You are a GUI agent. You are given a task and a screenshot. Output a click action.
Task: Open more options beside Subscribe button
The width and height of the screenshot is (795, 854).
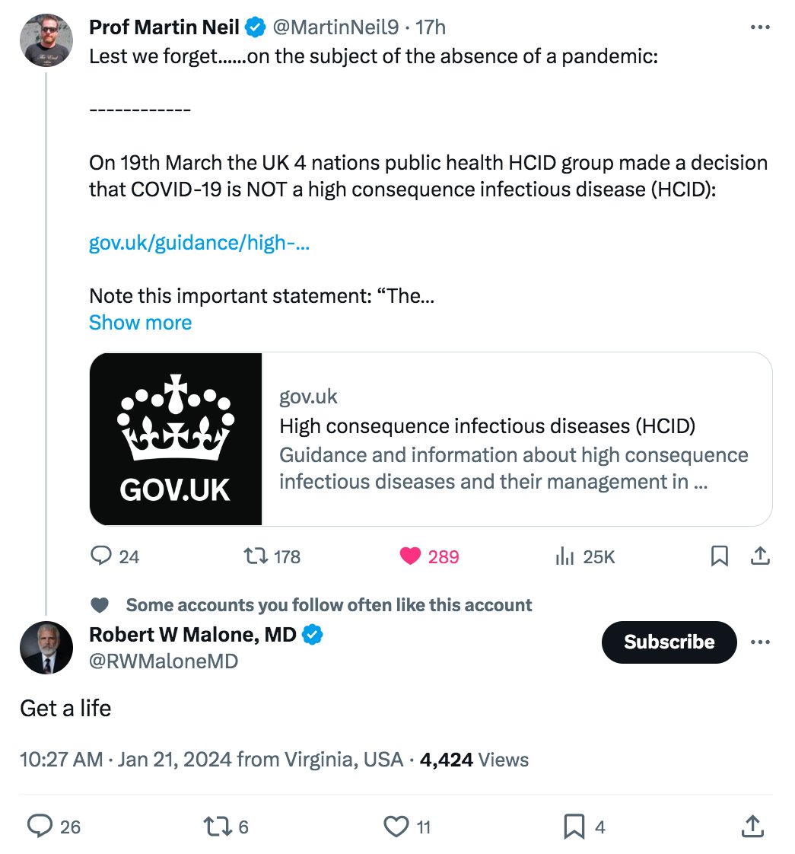pos(760,642)
